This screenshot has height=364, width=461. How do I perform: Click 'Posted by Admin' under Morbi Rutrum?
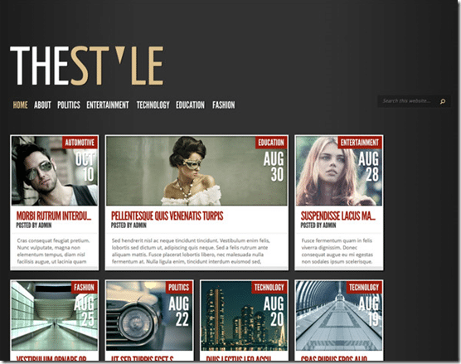pyautogui.click(x=34, y=226)
